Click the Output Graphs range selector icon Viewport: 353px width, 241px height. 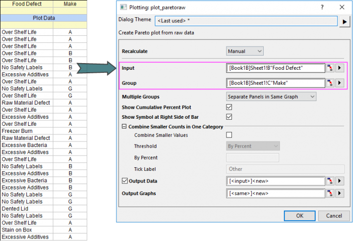click(x=330, y=193)
